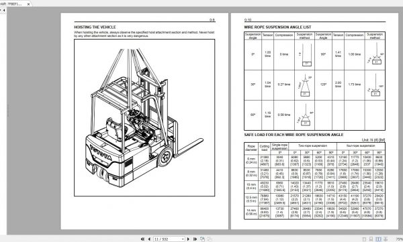Click the 30° suspension angle cell
The width and height of the screenshot is (403, 242).
point(253,84)
